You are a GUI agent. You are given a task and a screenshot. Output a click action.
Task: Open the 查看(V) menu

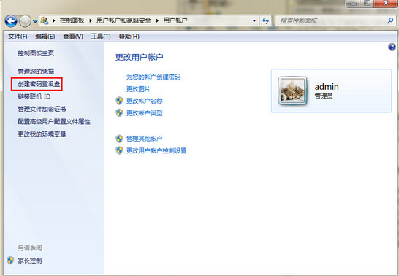(73, 37)
